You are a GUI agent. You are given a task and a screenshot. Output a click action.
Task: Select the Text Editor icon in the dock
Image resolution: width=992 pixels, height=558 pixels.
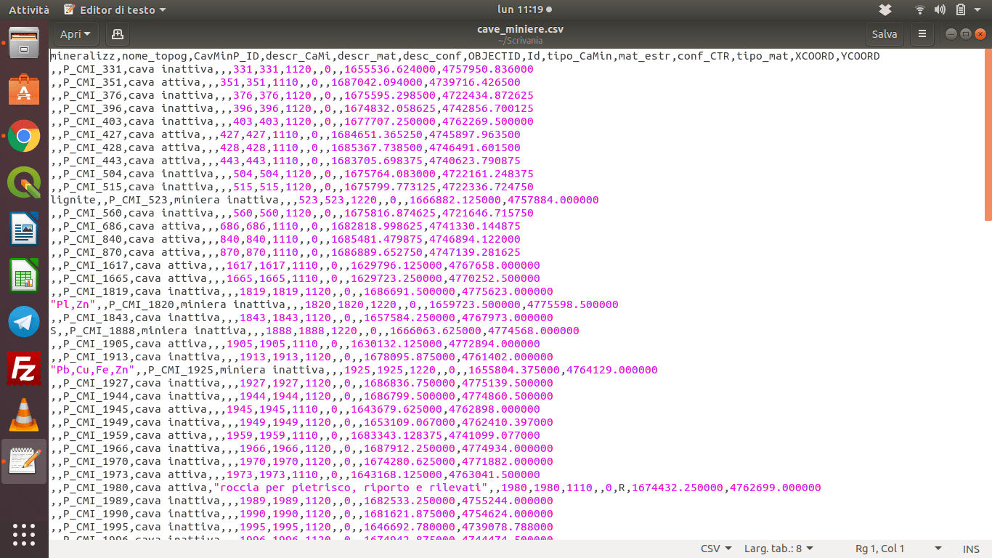click(x=24, y=461)
